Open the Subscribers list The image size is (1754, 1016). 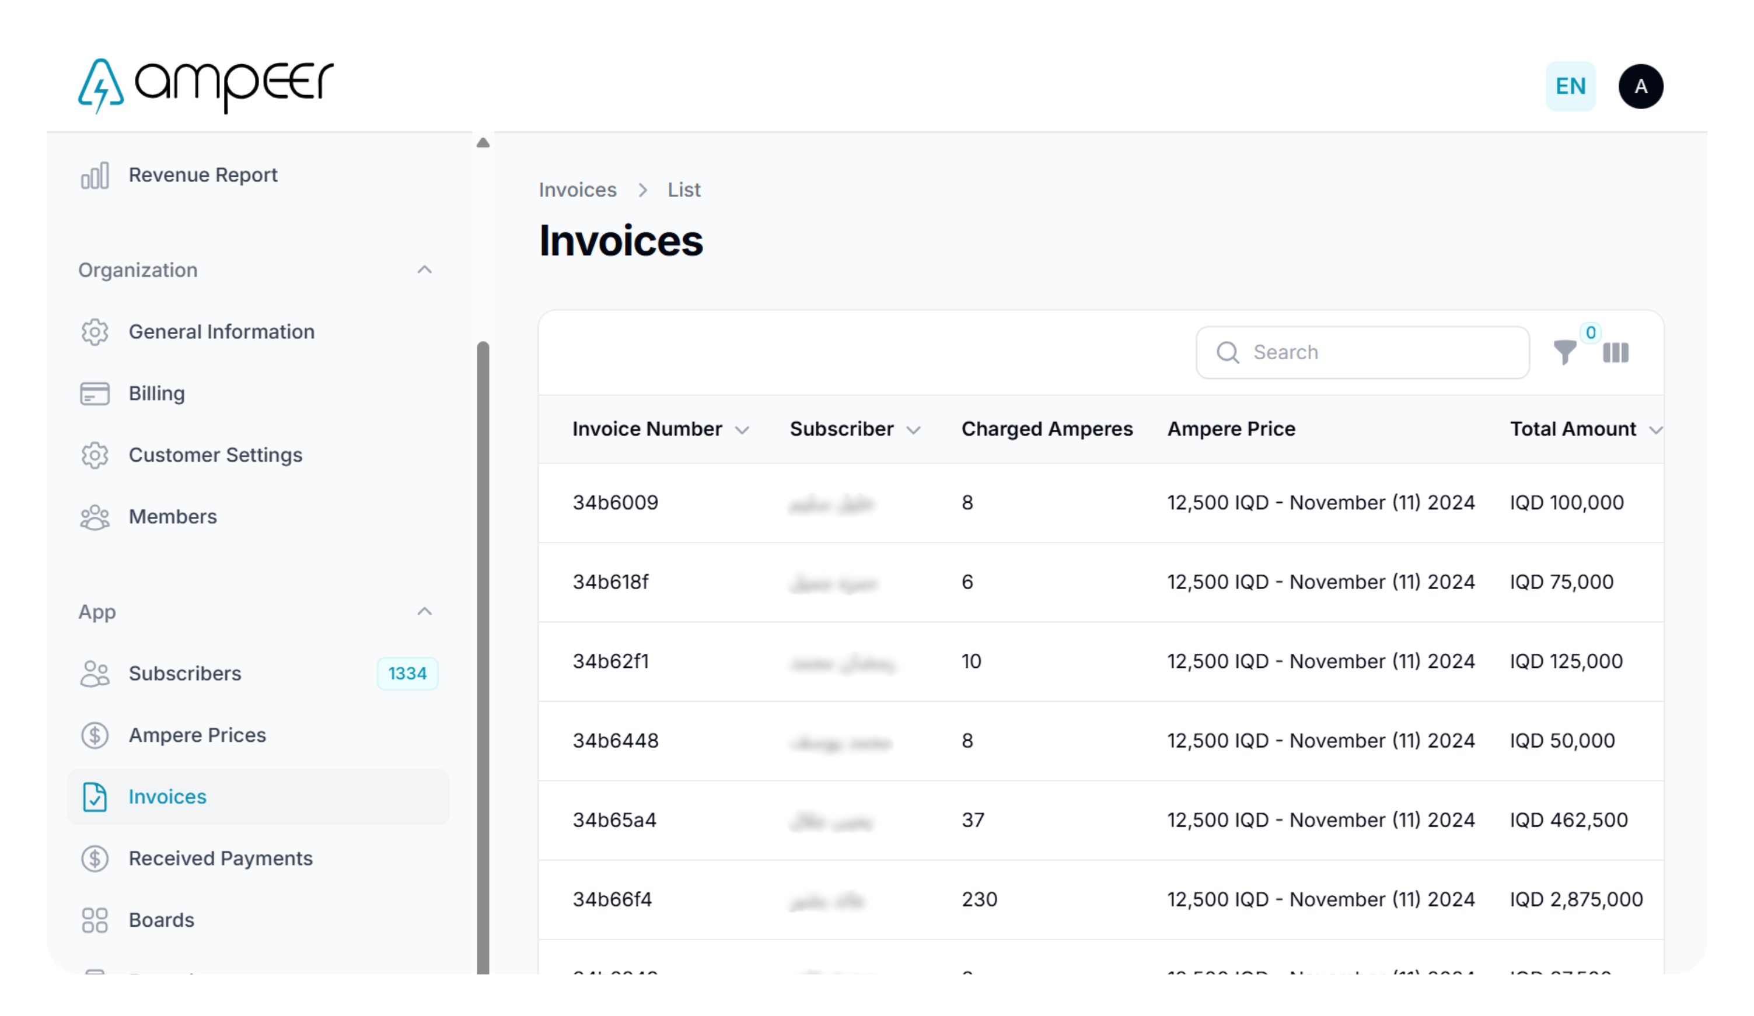pyautogui.click(x=184, y=674)
